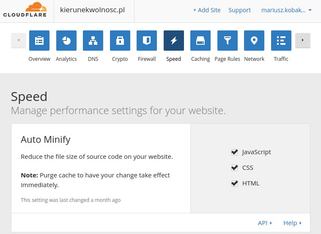Uncheck the JavaScript minify checkbox
The width and height of the screenshot is (321, 234).
coord(234,152)
